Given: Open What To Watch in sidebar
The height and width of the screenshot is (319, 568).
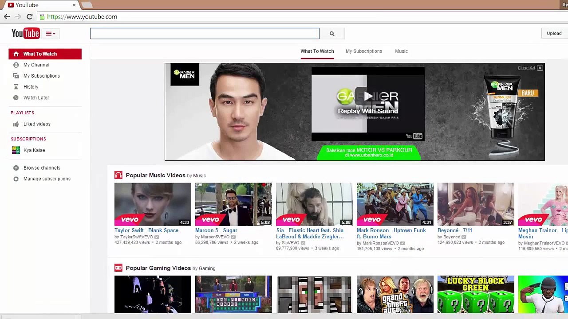Looking at the screenshot, I should pos(45,54).
